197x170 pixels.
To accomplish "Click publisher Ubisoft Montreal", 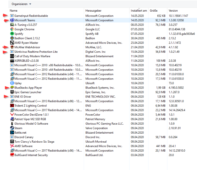I will tap(96, 142).
